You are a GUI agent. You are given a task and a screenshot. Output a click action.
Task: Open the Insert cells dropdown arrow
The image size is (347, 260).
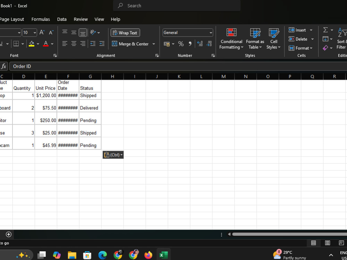(311, 30)
